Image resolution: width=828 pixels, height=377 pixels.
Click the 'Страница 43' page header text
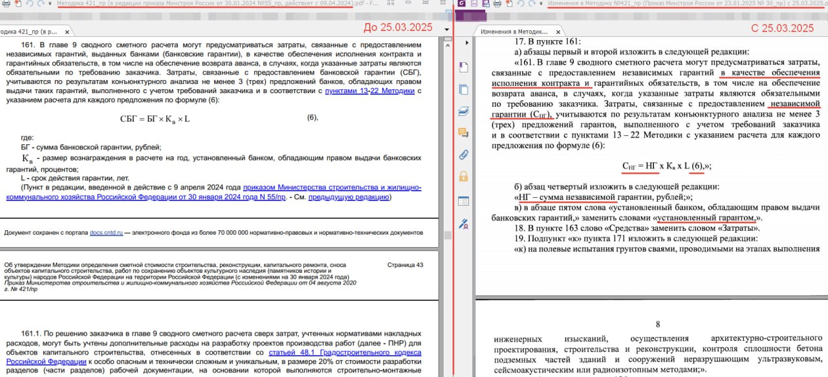point(405,264)
